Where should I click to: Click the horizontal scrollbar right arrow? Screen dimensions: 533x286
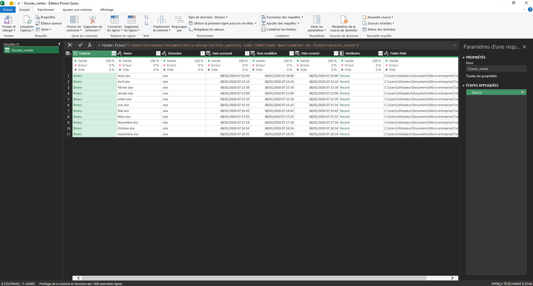pyautogui.click(x=452, y=278)
